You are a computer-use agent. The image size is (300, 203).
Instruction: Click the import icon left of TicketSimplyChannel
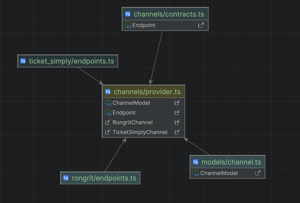pos(108,132)
